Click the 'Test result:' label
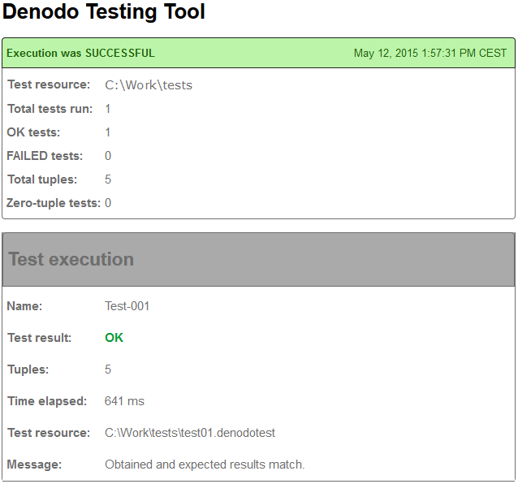The height and width of the screenshot is (484, 518). click(39, 338)
